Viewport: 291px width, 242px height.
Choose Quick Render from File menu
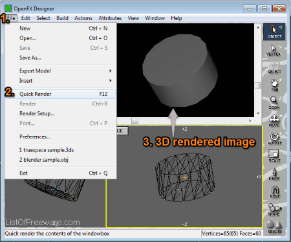click(65, 94)
